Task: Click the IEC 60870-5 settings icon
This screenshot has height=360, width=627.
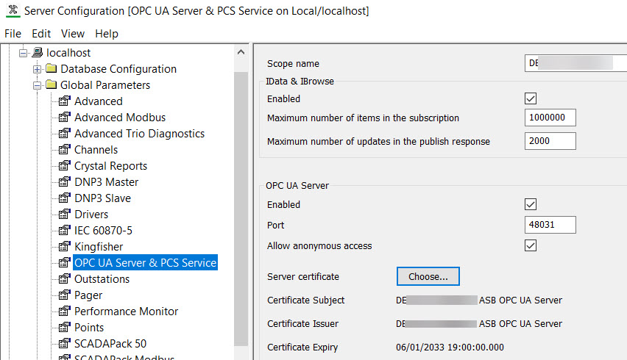Action: (64, 230)
